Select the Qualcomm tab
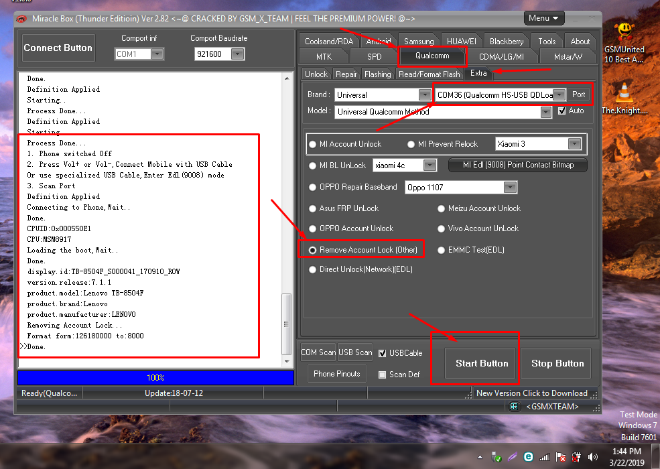Viewport: 660px width, 469px height. 432,56
